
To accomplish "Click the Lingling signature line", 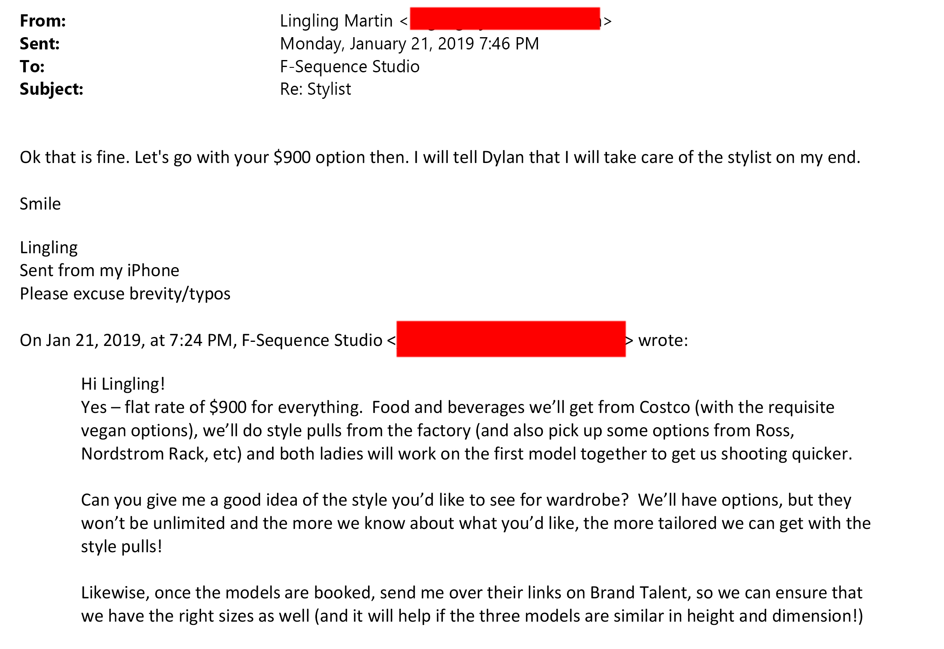I will pos(49,248).
